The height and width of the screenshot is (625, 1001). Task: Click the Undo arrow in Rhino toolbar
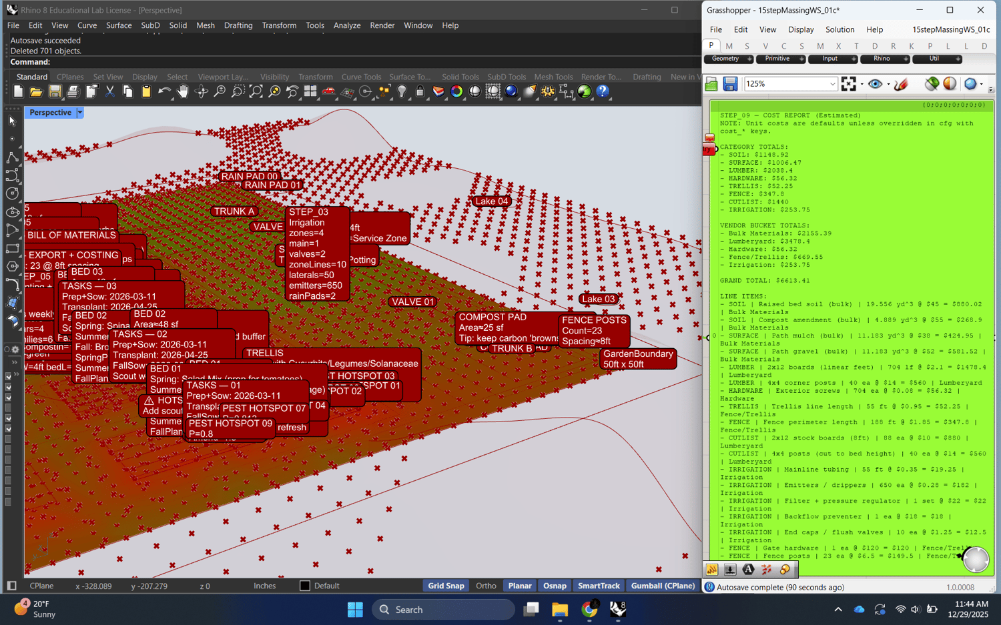164,92
